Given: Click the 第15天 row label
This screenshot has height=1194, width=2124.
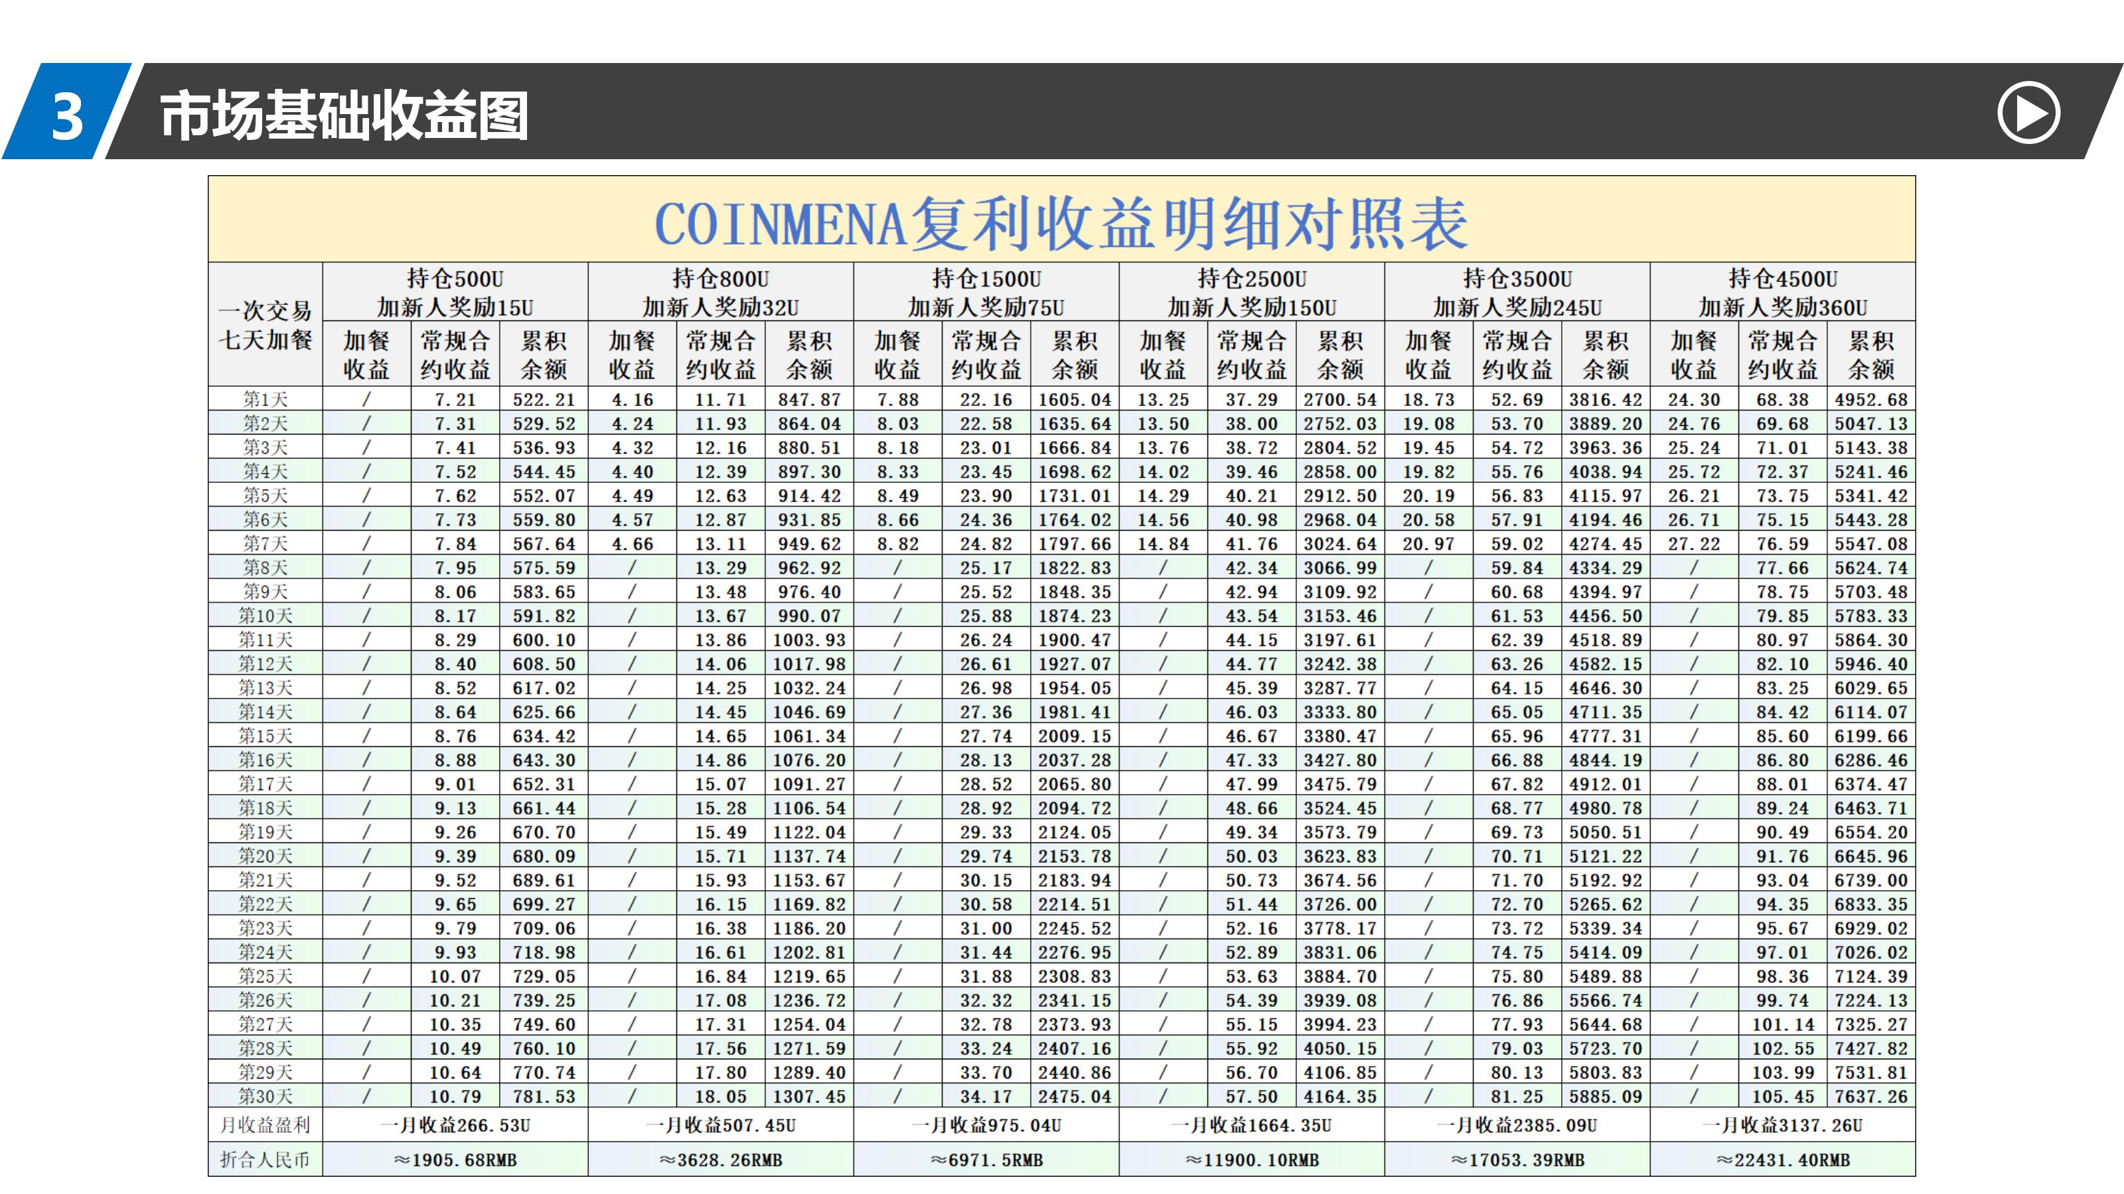Looking at the screenshot, I should click(265, 736).
